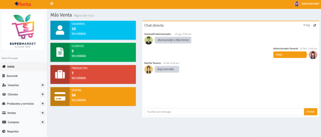Focus the Escribe un mensaje field

224,112
